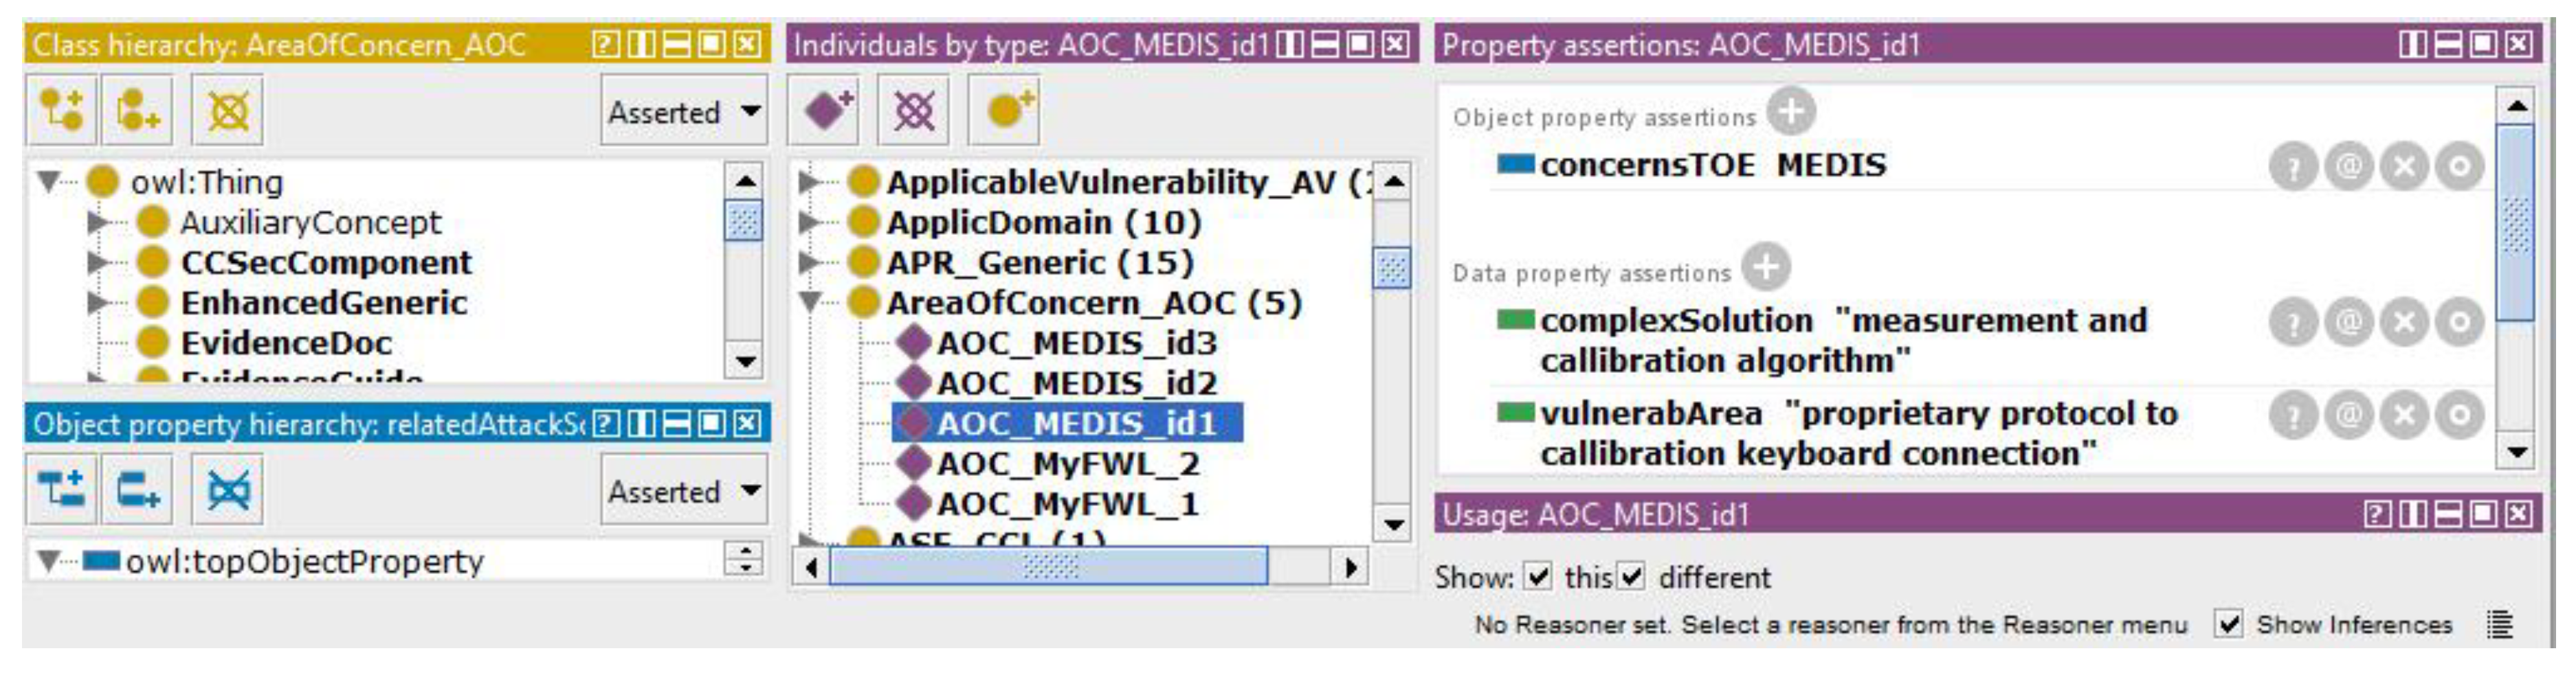The image size is (2576, 686).
Task: Delete selected class with the crossed-circle icon
Action: (x=228, y=110)
